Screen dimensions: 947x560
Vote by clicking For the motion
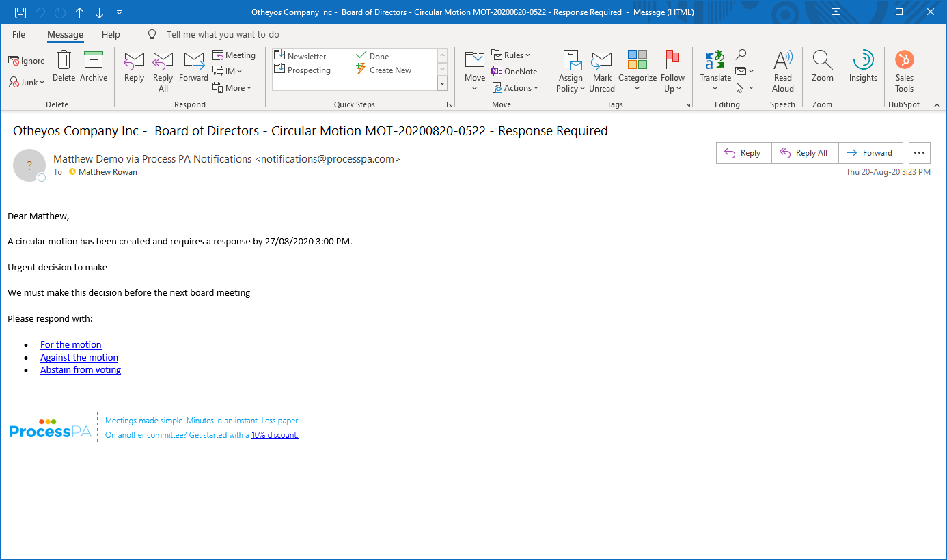point(70,344)
